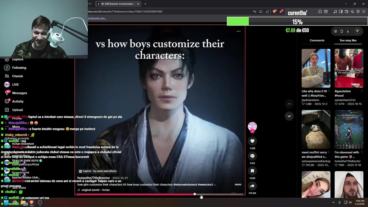Viewport: 368px width, 207px height.
Task: Open TikTok profile avatar in header
Action: point(357,31)
